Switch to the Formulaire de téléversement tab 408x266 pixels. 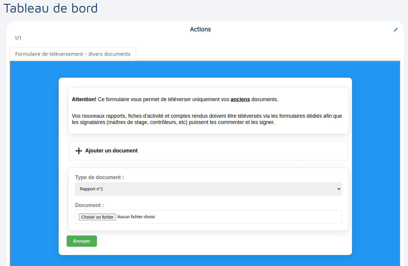[73, 54]
